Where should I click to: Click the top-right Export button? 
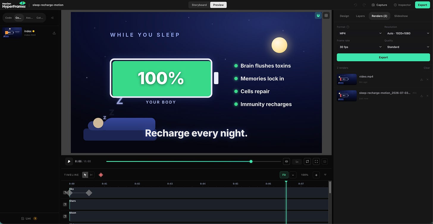422,5
